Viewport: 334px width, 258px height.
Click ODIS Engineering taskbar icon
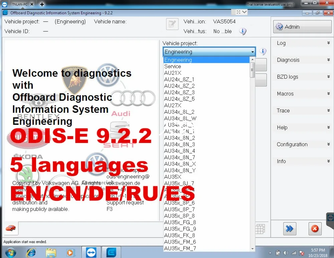111,252
